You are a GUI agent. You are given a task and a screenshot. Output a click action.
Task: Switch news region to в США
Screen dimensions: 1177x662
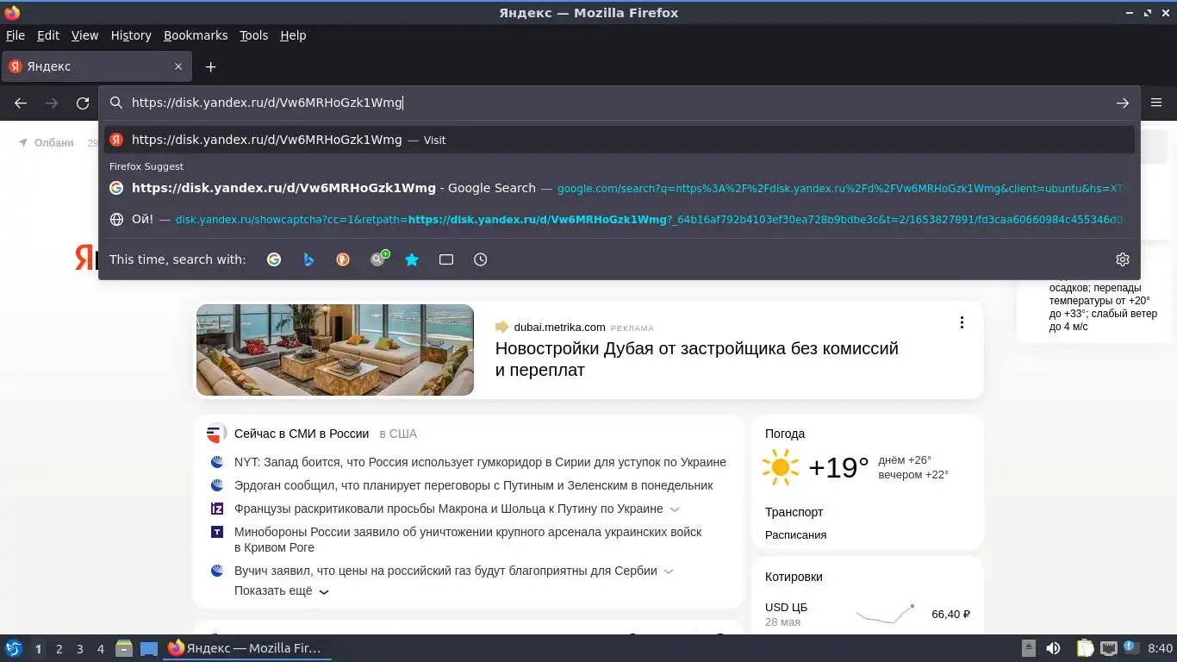(398, 434)
